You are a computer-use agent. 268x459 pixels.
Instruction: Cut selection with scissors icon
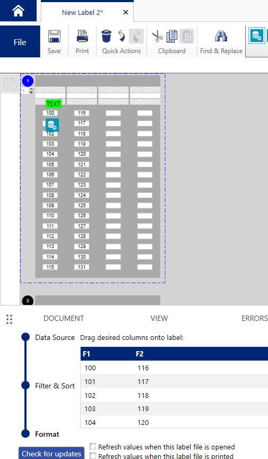[158, 36]
